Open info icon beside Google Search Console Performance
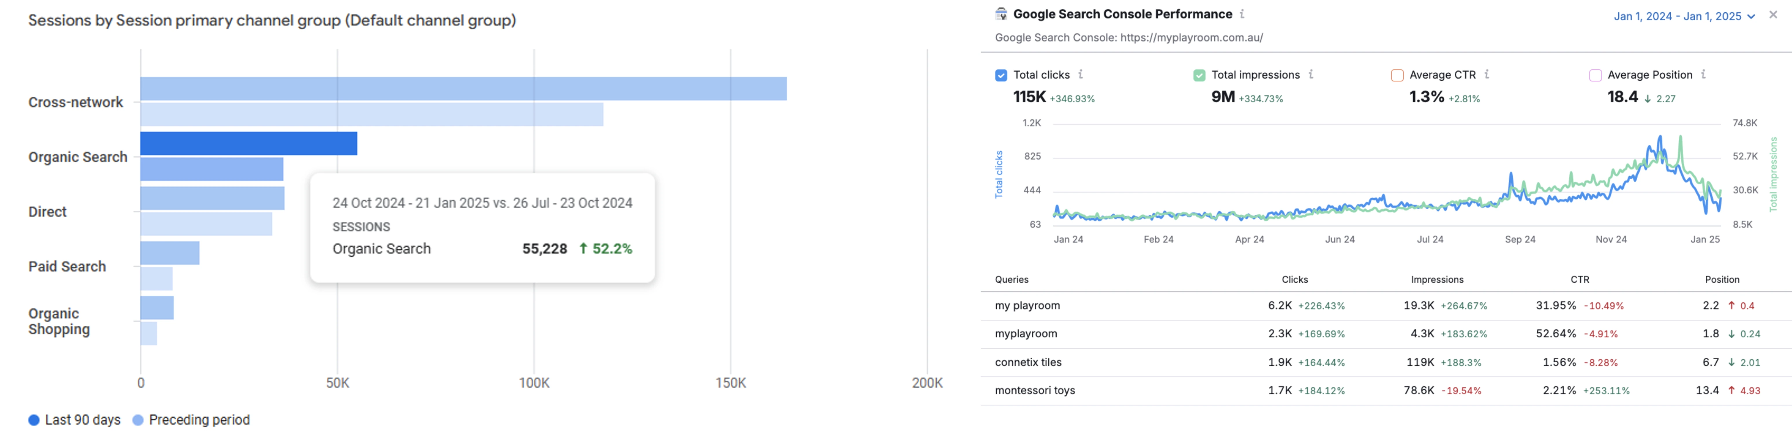Screen dimensions: 1792x434 pyautogui.click(x=1242, y=14)
